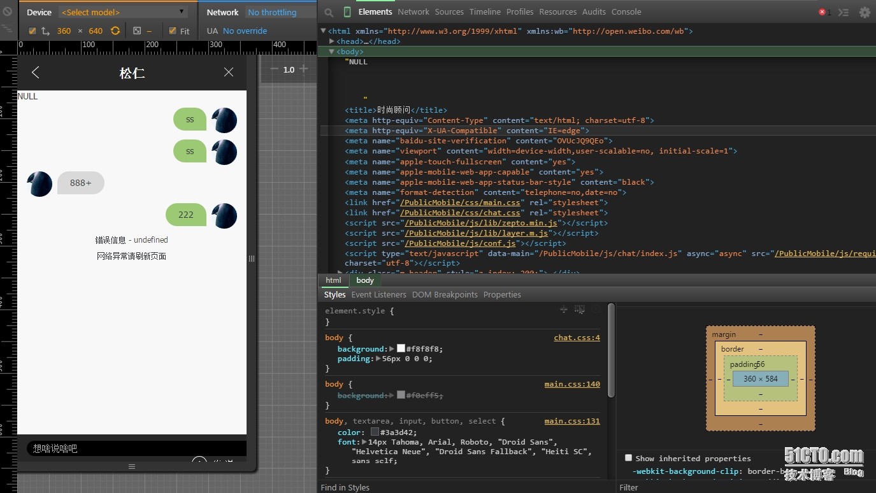Viewport: 876px width, 493px height.
Task: Enable Show inherited properties checkbox
Action: 629,458
